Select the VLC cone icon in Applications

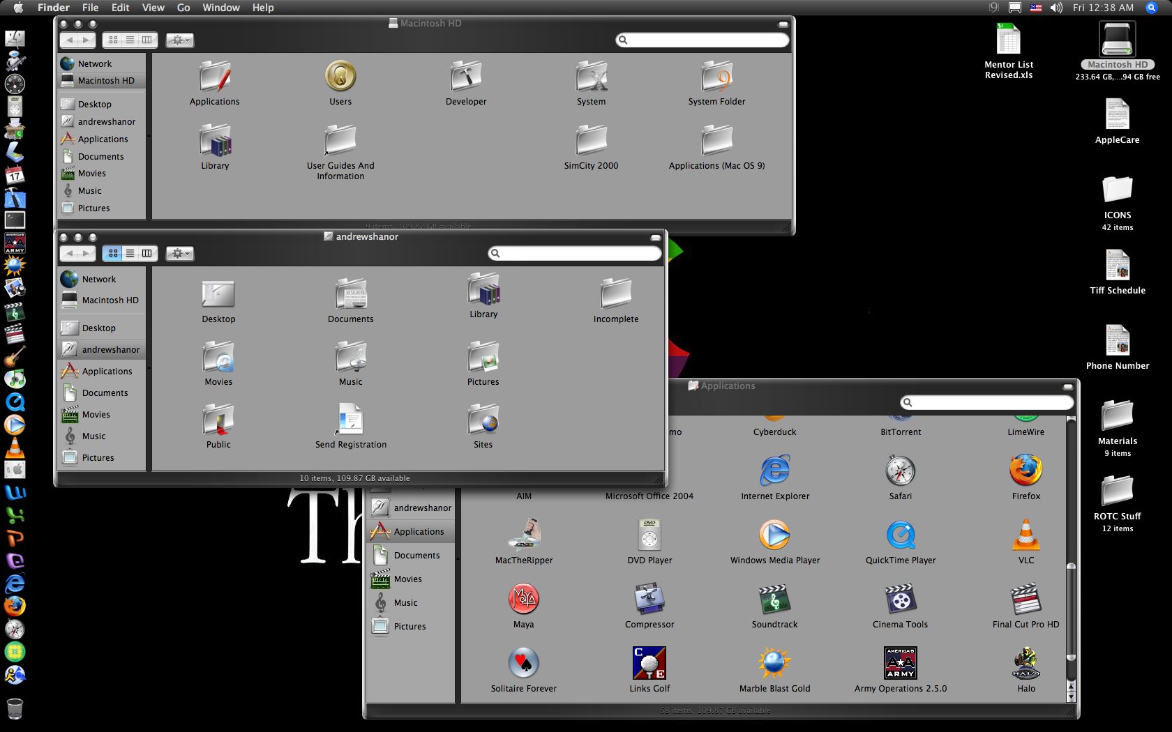point(1025,535)
